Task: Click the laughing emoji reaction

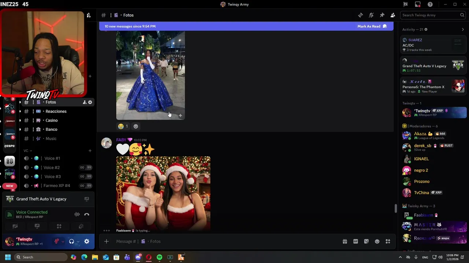Action: pos(123,126)
